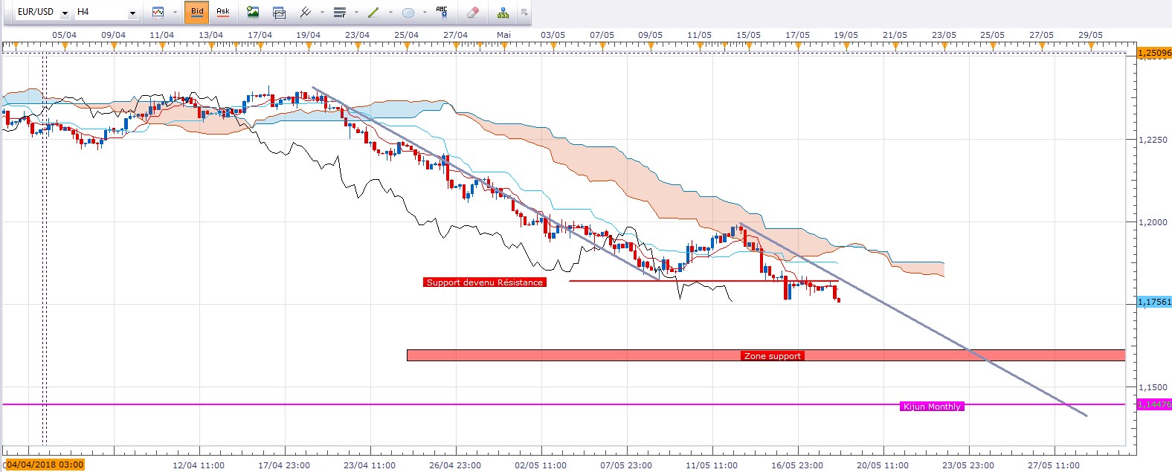
Task: Click the 1,1500 price axis label
Action: [1154, 387]
